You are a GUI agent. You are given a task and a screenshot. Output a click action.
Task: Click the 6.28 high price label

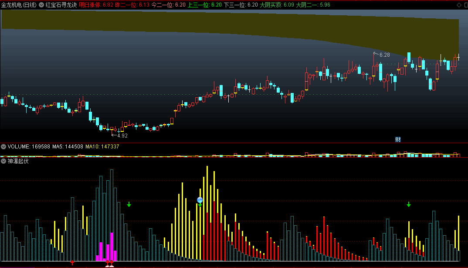tap(384, 55)
